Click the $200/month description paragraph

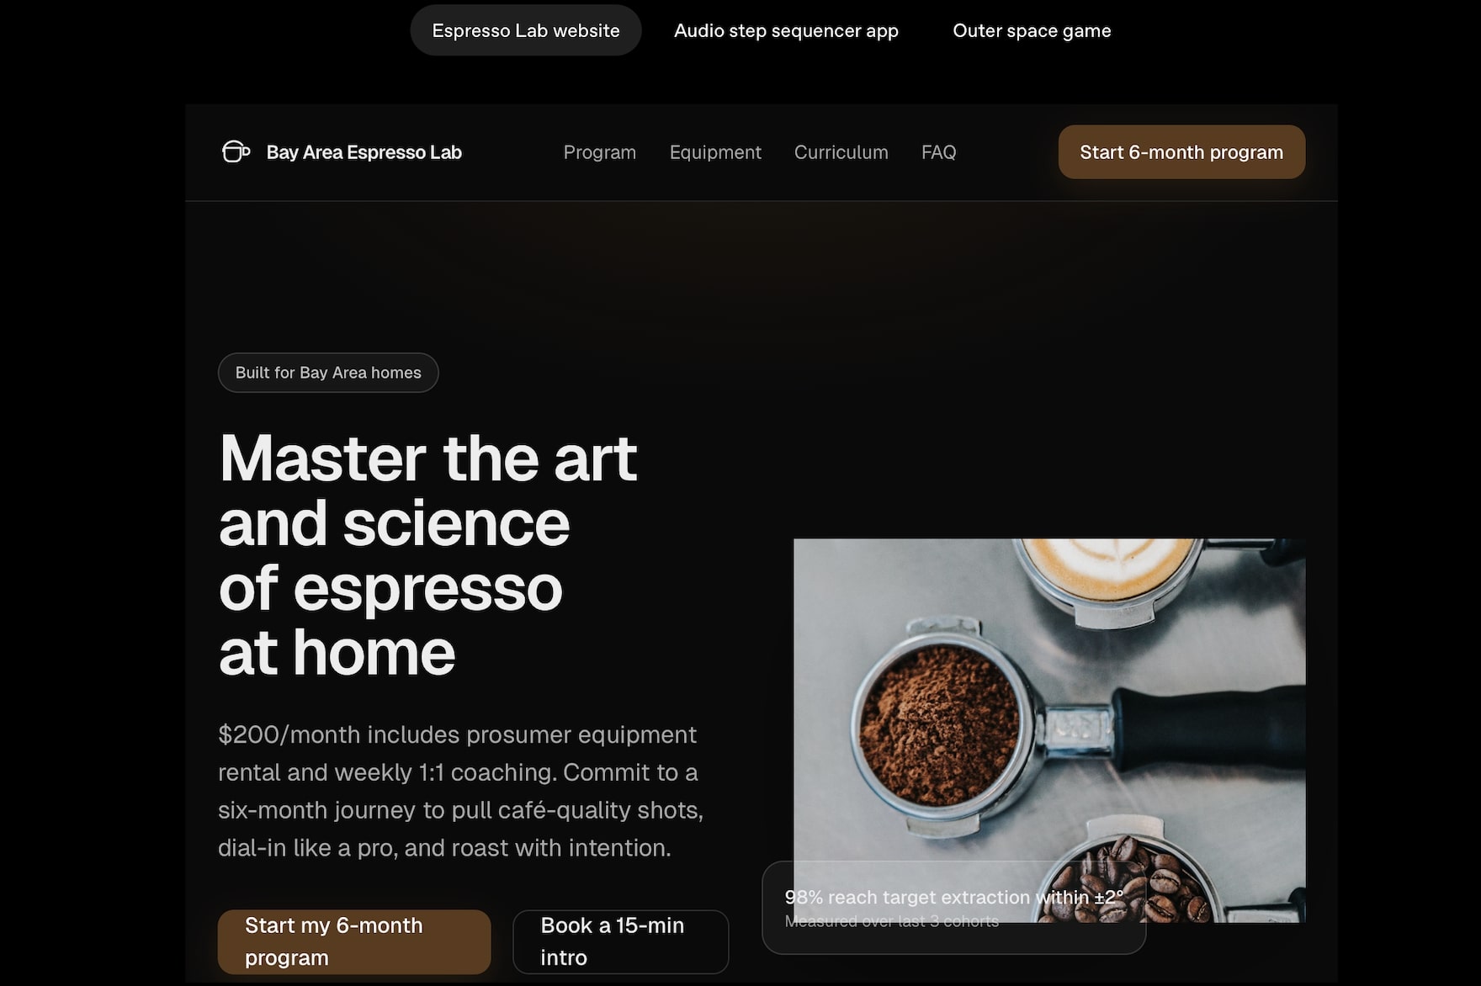[x=461, y=791]
